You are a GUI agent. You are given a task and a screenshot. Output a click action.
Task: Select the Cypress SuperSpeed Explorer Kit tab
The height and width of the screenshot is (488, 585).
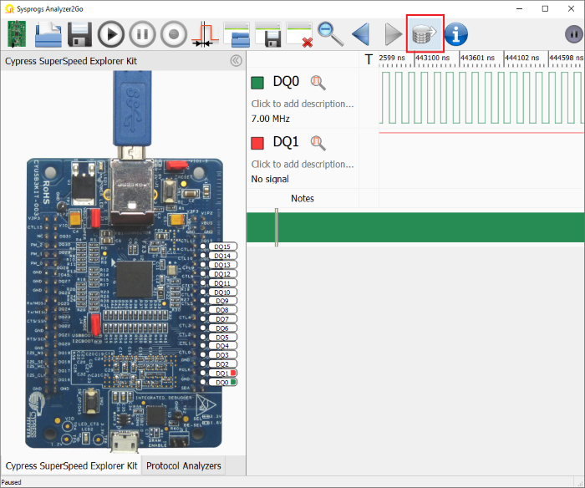click(71, 465)
